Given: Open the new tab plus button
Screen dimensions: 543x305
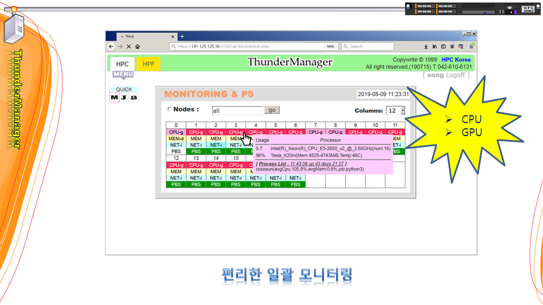Looking at the screenshot, I should [x=182, y=37].
